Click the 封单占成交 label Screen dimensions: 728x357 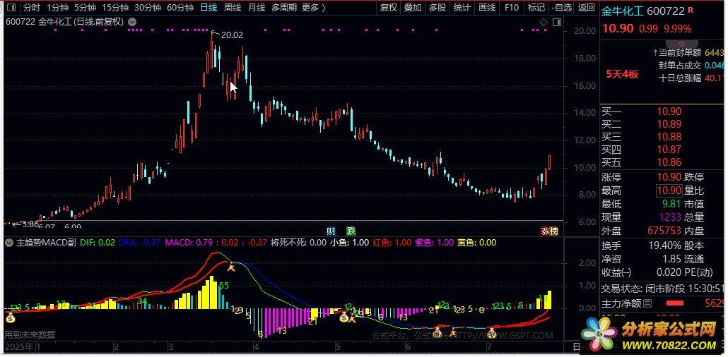(680, 66)
